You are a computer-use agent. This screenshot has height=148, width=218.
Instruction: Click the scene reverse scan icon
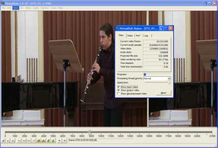tap(48, 141)
